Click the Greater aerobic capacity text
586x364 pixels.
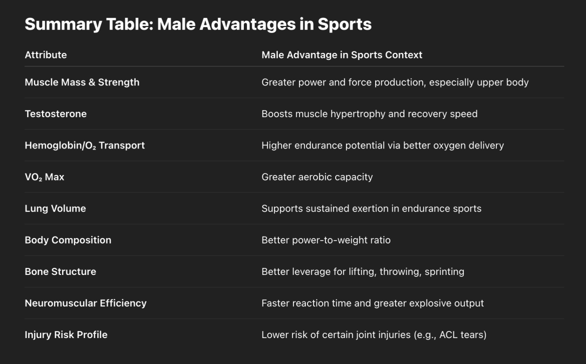pyautogui.click(x=317, y=177)
